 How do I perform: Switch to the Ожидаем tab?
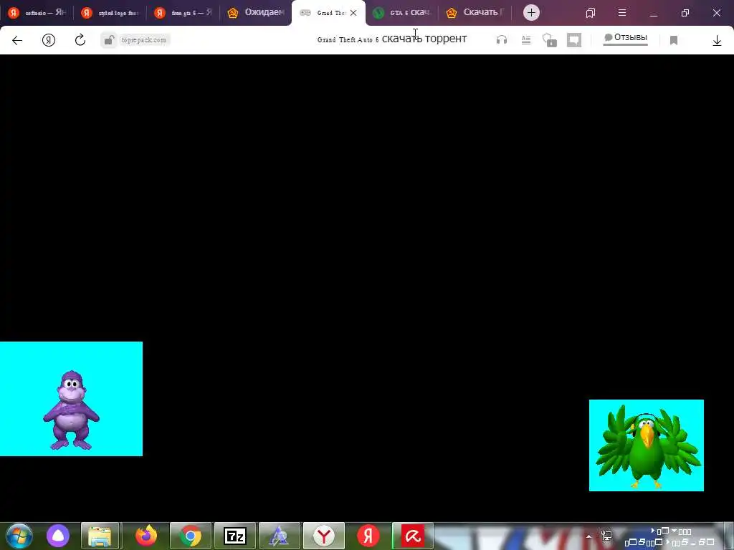(256, 13)
